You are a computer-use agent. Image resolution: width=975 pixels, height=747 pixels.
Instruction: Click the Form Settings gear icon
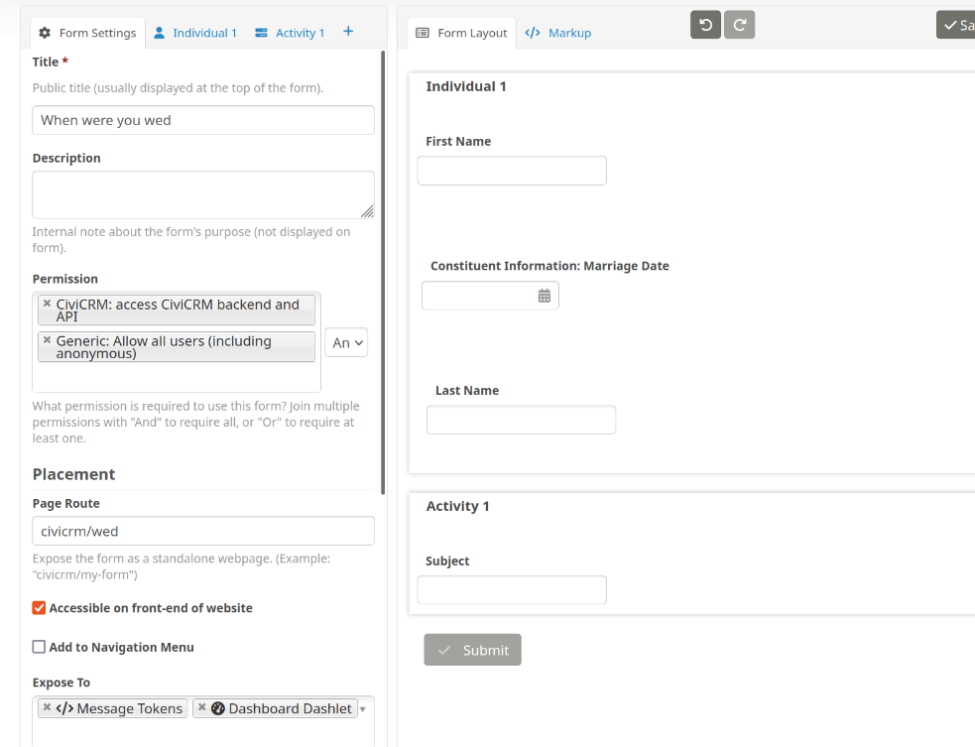(x=45, y=33)
